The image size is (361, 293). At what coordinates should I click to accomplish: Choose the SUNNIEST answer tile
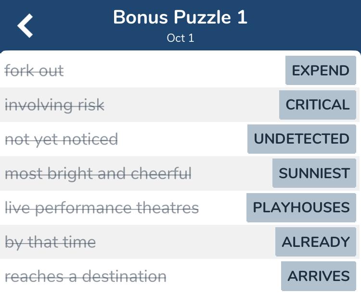coord(314,173)
